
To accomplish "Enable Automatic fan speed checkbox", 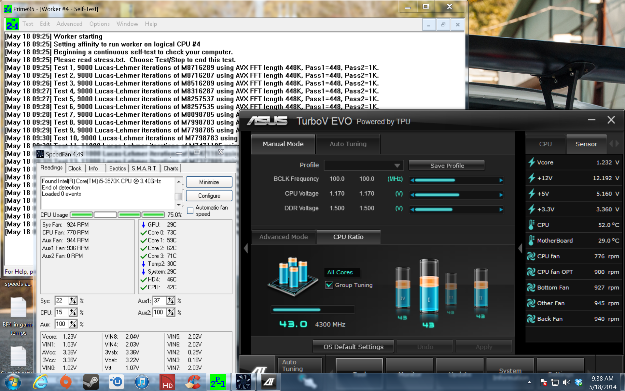I will tap(190, 211).
